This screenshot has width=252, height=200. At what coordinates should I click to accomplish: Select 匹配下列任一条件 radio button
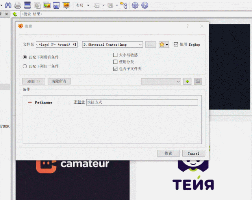(x=25, y=66)
